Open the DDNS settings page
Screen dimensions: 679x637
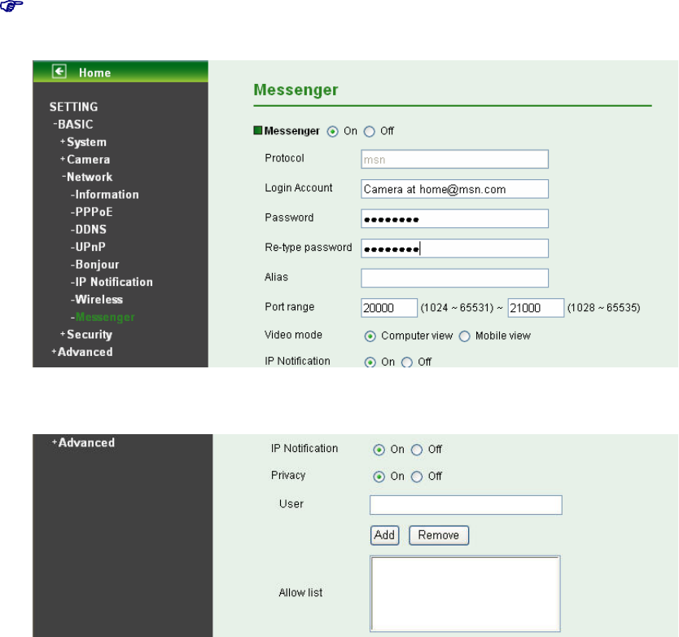89,229
